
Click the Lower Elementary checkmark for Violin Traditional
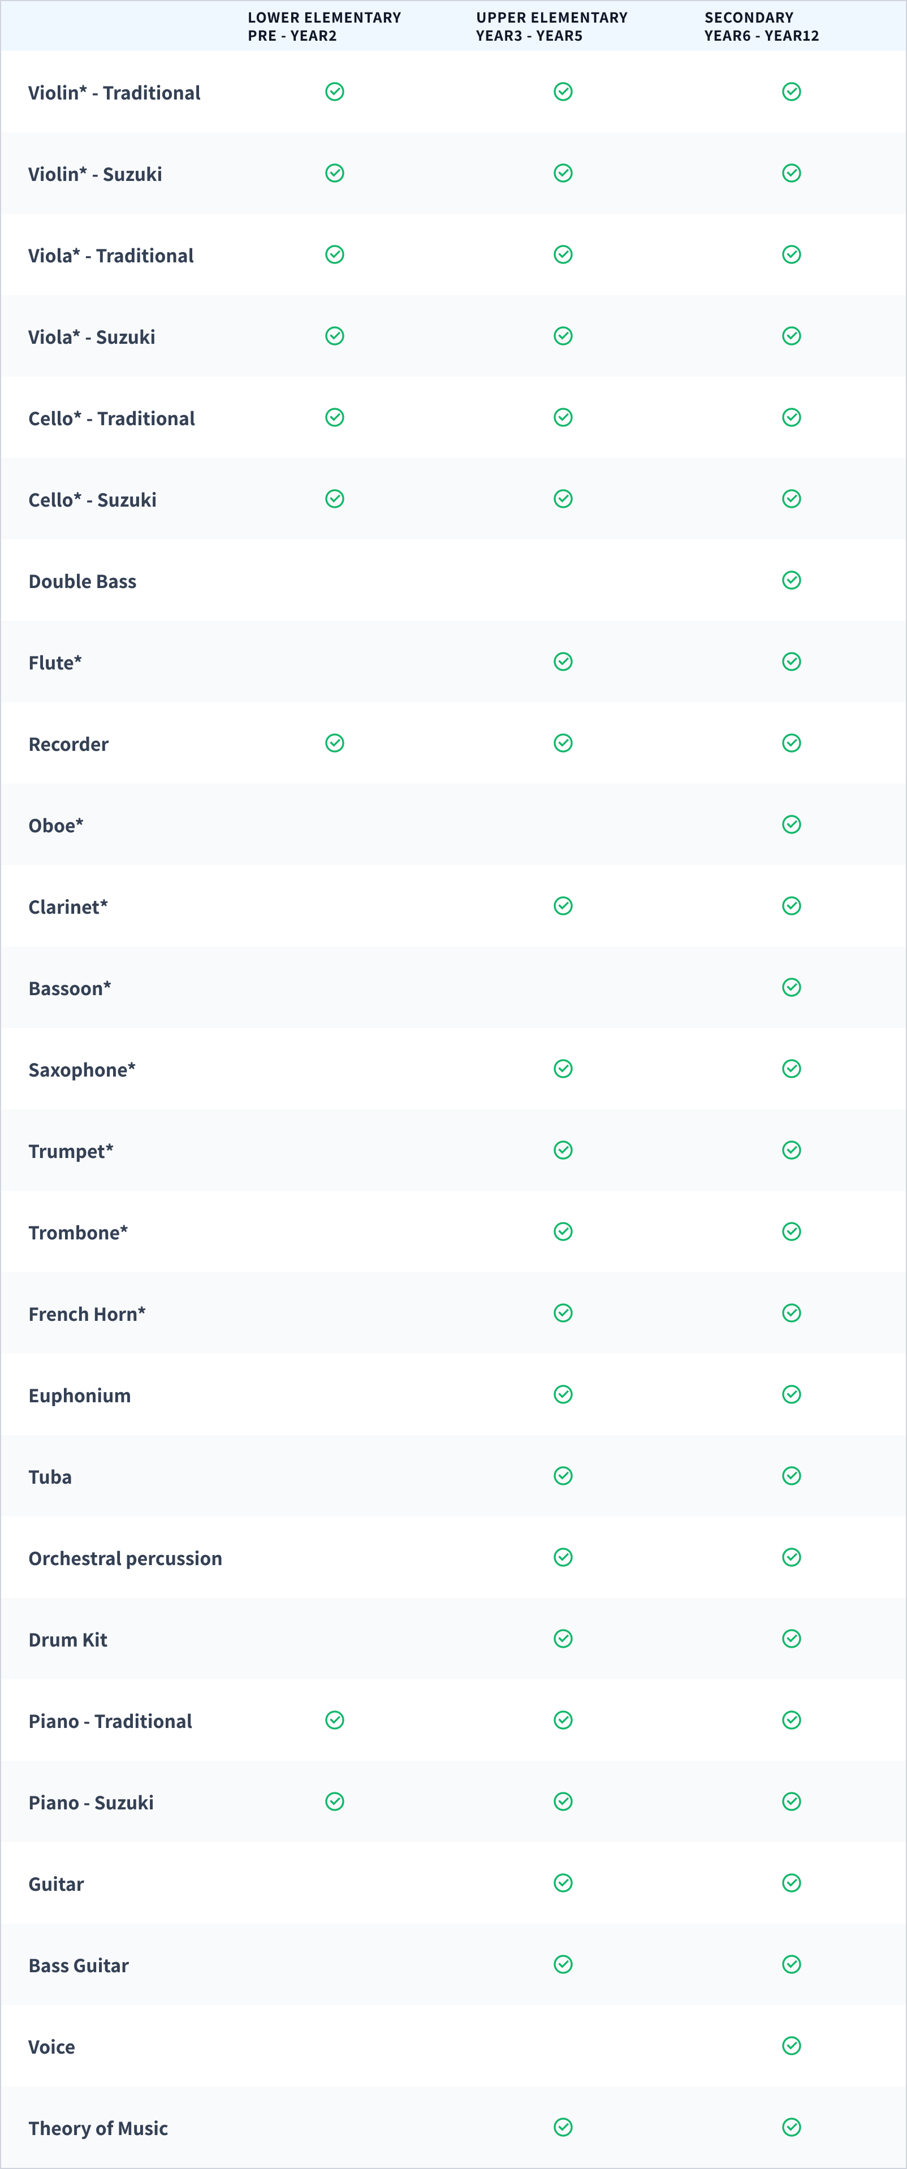click(334, 92)
